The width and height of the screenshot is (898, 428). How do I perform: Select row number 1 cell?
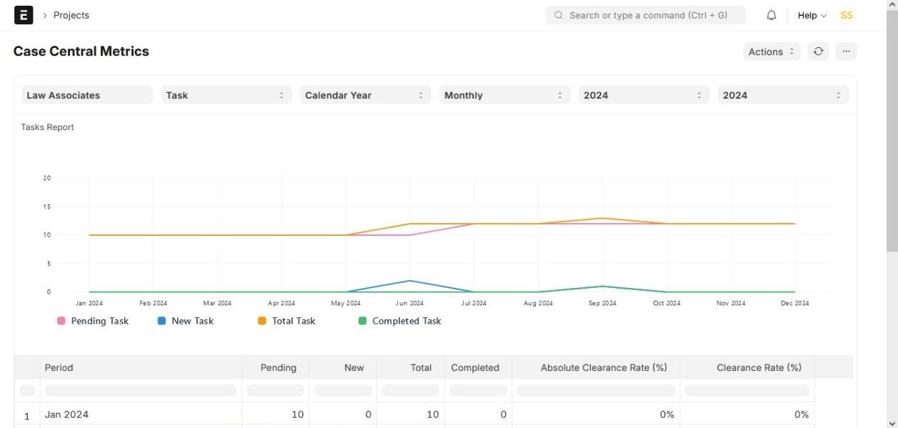pos(27,415)
